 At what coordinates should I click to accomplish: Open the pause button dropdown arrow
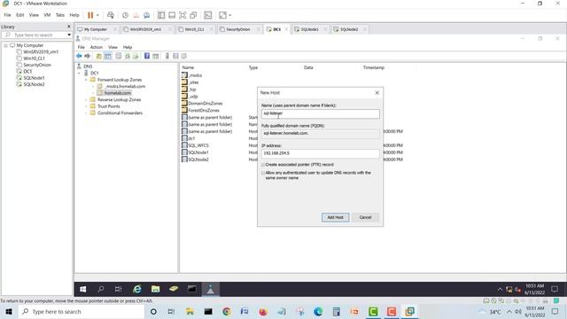97,15
